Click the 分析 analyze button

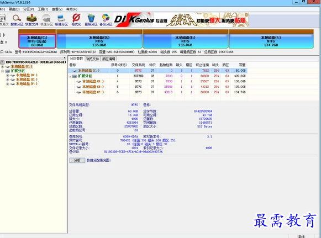[77, 160]
